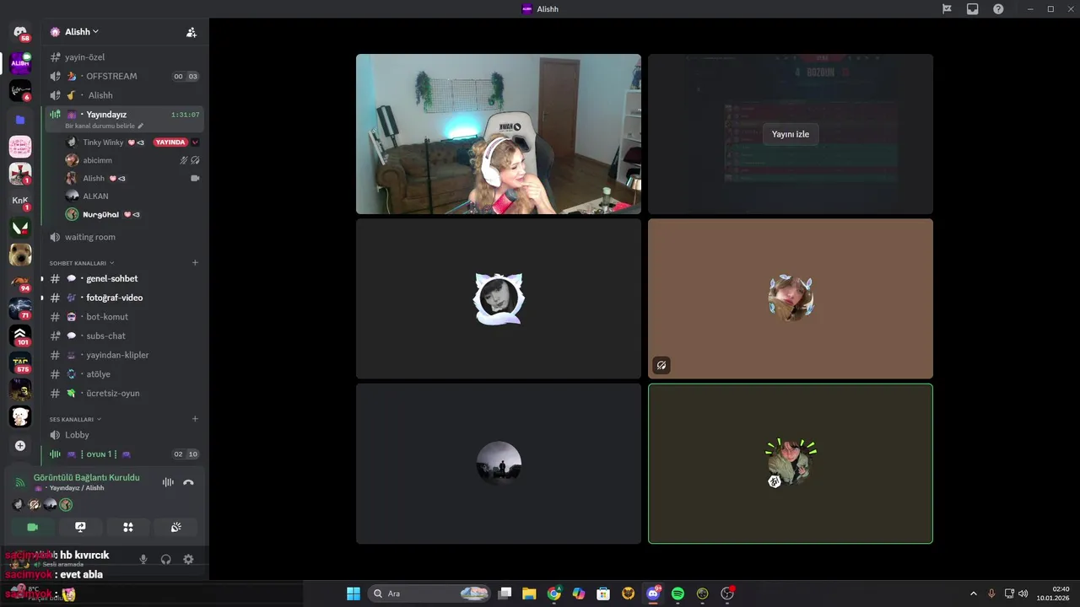Open the server folder icon in sidebar
The height and width of the screenshot is (607, 1080).
[20, 120]
